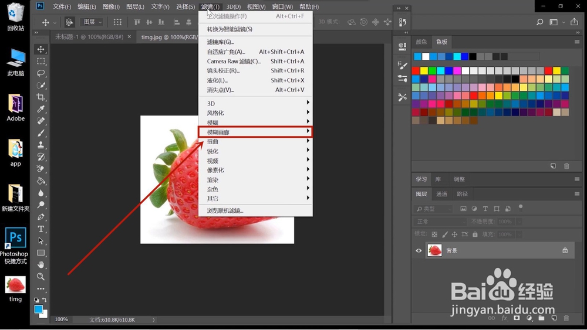The image size is (587, 330).
Task: Toggle lock image pixels brush button
Action: coord(444,234)
